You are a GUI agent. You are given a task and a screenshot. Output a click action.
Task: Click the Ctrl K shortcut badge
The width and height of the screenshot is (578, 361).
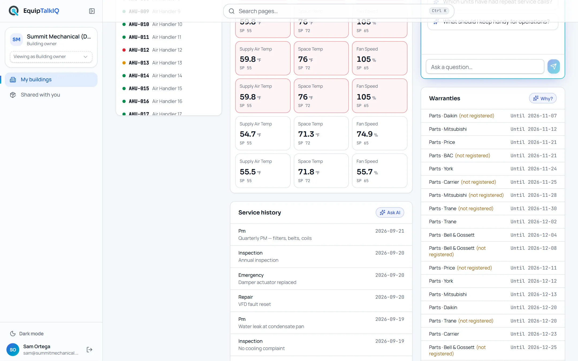coord(439,11)
